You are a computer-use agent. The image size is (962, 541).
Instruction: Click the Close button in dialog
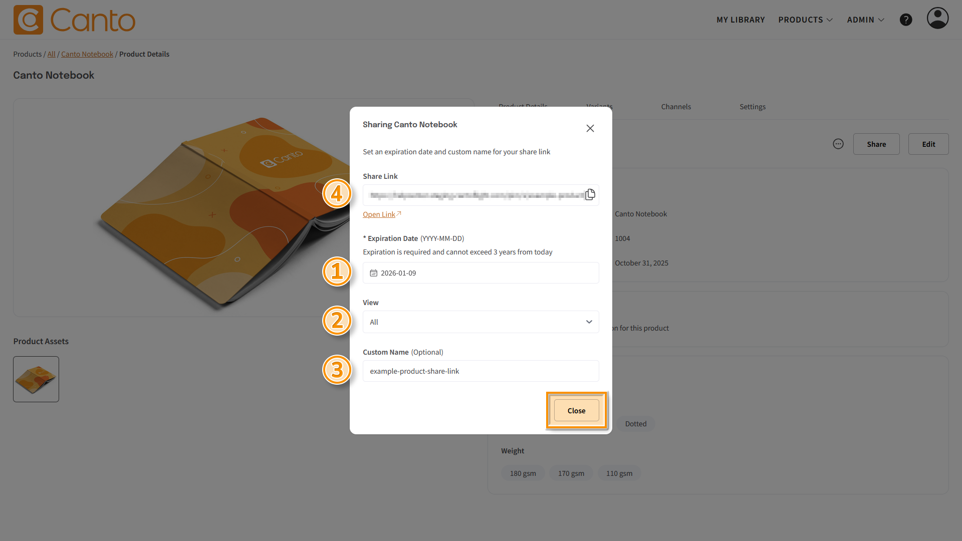click(576, 410)
